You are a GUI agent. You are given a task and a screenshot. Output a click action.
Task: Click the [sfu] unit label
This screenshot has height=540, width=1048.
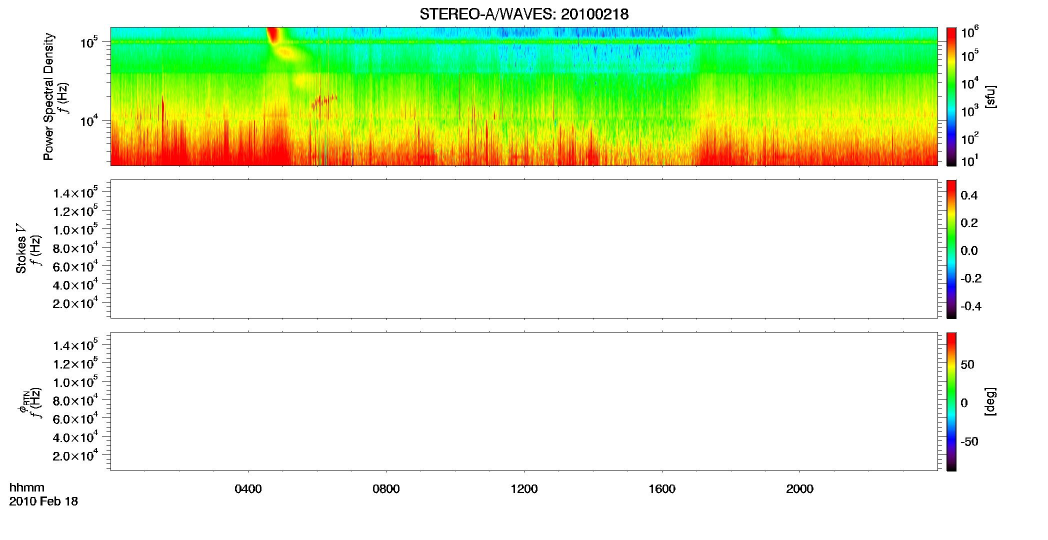[990, 96]
